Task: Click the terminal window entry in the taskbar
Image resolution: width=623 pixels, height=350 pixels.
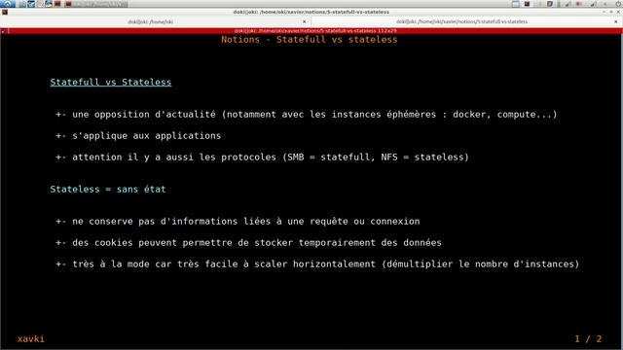Action: tap(96, 4)
